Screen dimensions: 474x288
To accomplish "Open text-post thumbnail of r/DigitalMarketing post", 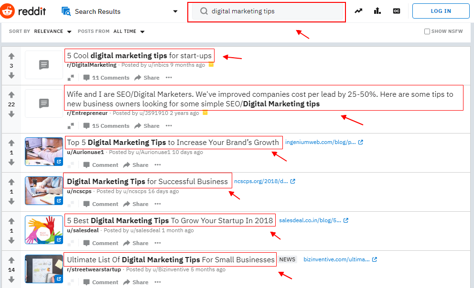I will (44, 64).
